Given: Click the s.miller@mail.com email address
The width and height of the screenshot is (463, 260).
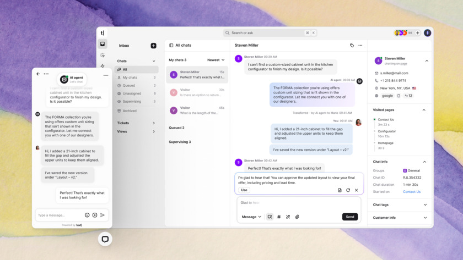Looking at the screenshot, I should click(394, 73).
